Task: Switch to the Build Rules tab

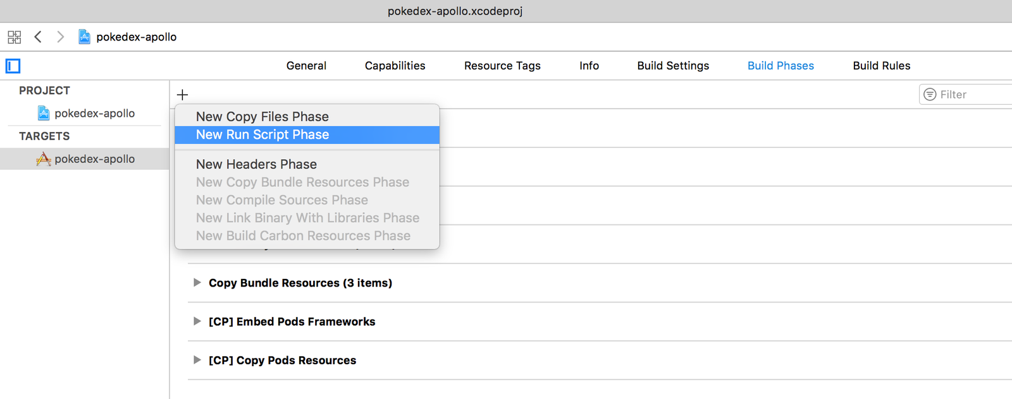Action: pyautogui.click(x=881, y=66)
